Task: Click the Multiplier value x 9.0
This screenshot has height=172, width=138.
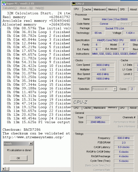Action: [x=103, y=69]
